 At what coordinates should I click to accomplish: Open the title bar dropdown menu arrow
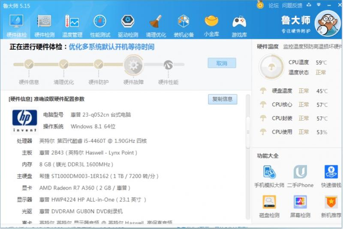coord(319,5)
